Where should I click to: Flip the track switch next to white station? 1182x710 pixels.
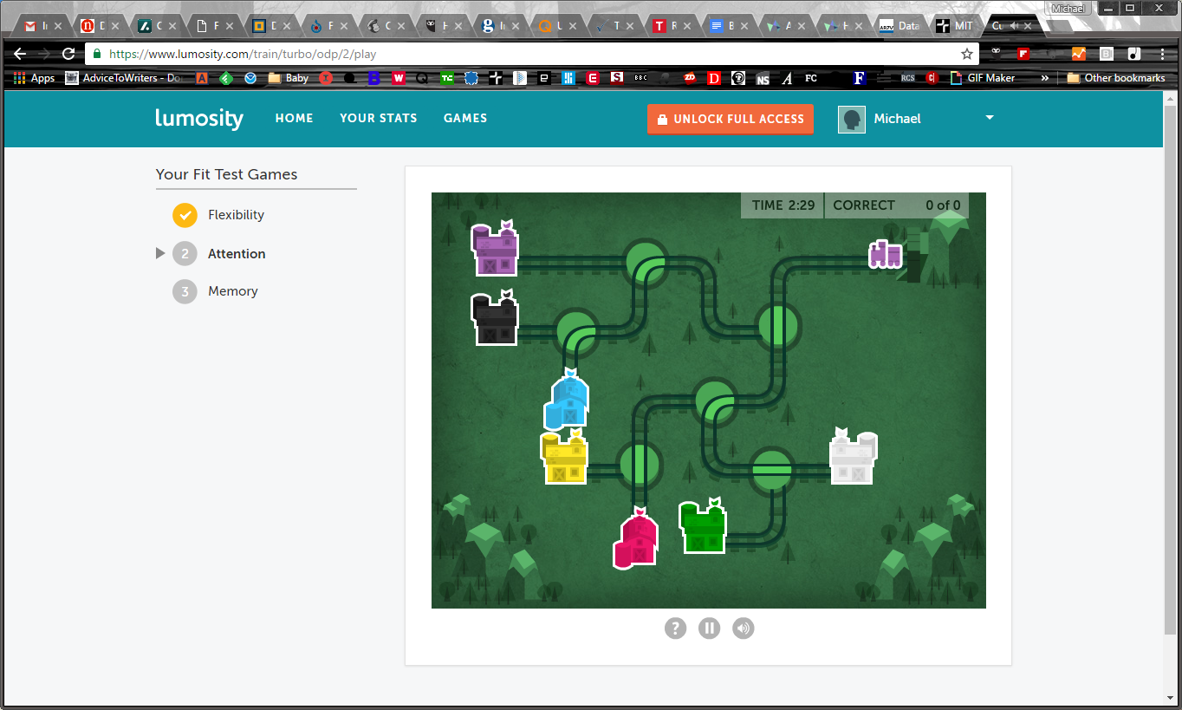(x=771, y=470)
